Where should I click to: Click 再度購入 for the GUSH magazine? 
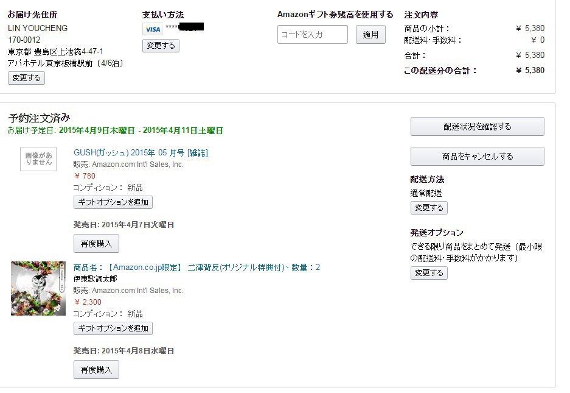96,243
